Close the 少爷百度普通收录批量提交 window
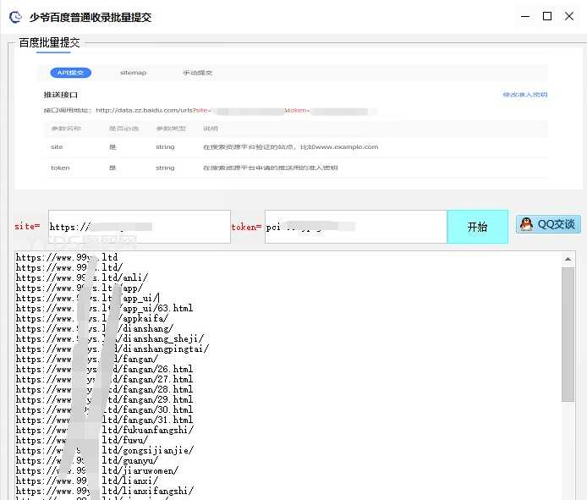Image resolution: width=587 pixels, height=500 pixels. click(571, 16)
